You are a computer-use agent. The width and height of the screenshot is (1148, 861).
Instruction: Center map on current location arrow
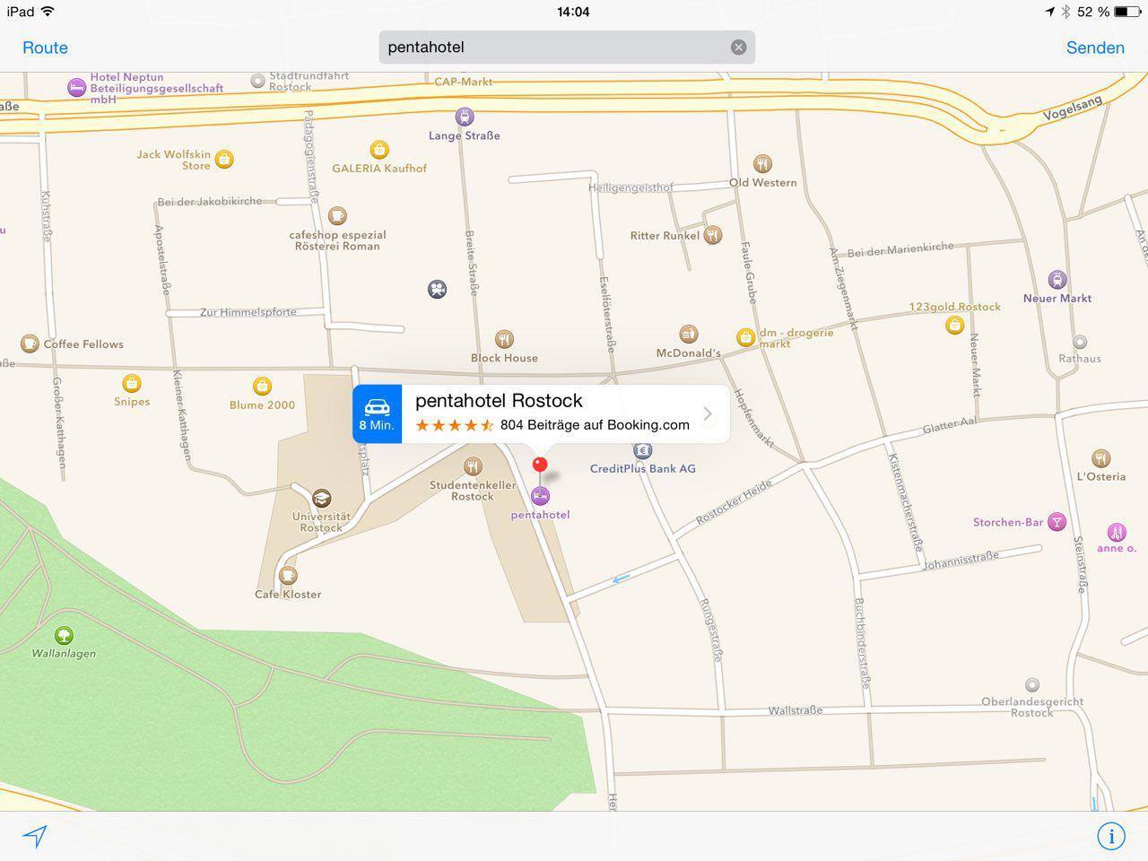point(35,836)
